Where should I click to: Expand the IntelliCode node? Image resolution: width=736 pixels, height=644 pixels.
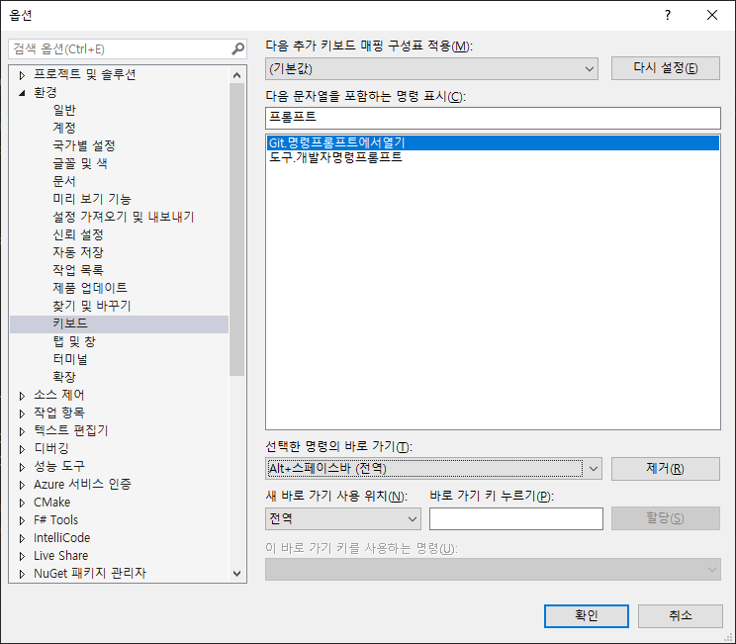pos(22,538)
